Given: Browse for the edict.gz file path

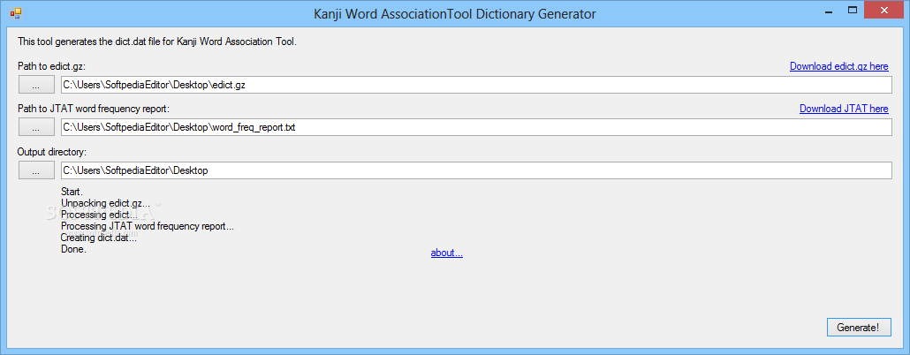Looking at the screenshot, I should point(36,85).
